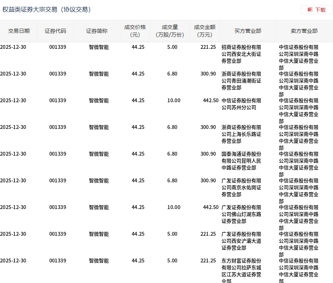Viewport: 333px width, 283px height.
Task: Click the 交易日期 column header
Action: click(x=19, y=31)
